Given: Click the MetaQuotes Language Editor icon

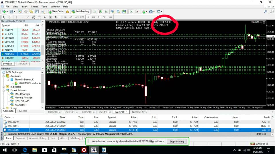Looking at the screenshot, I should click(x=67, y=12).
